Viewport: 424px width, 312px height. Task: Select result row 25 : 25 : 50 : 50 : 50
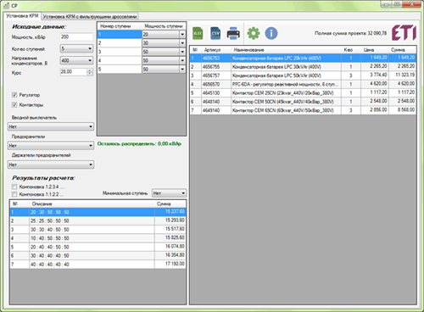tap(98, 220)
